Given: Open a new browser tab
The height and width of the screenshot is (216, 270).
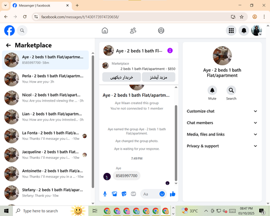Looking at the screenshot, I should (77, 5).
